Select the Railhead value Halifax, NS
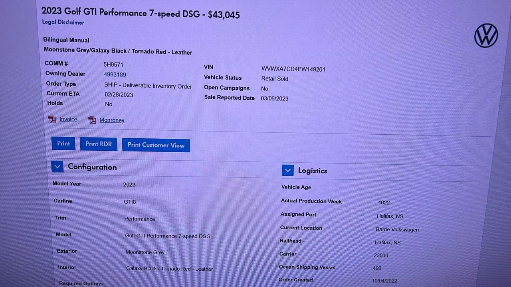Viewport: 511px width, 287px height. pyautogui.click(x=388, y=242)
